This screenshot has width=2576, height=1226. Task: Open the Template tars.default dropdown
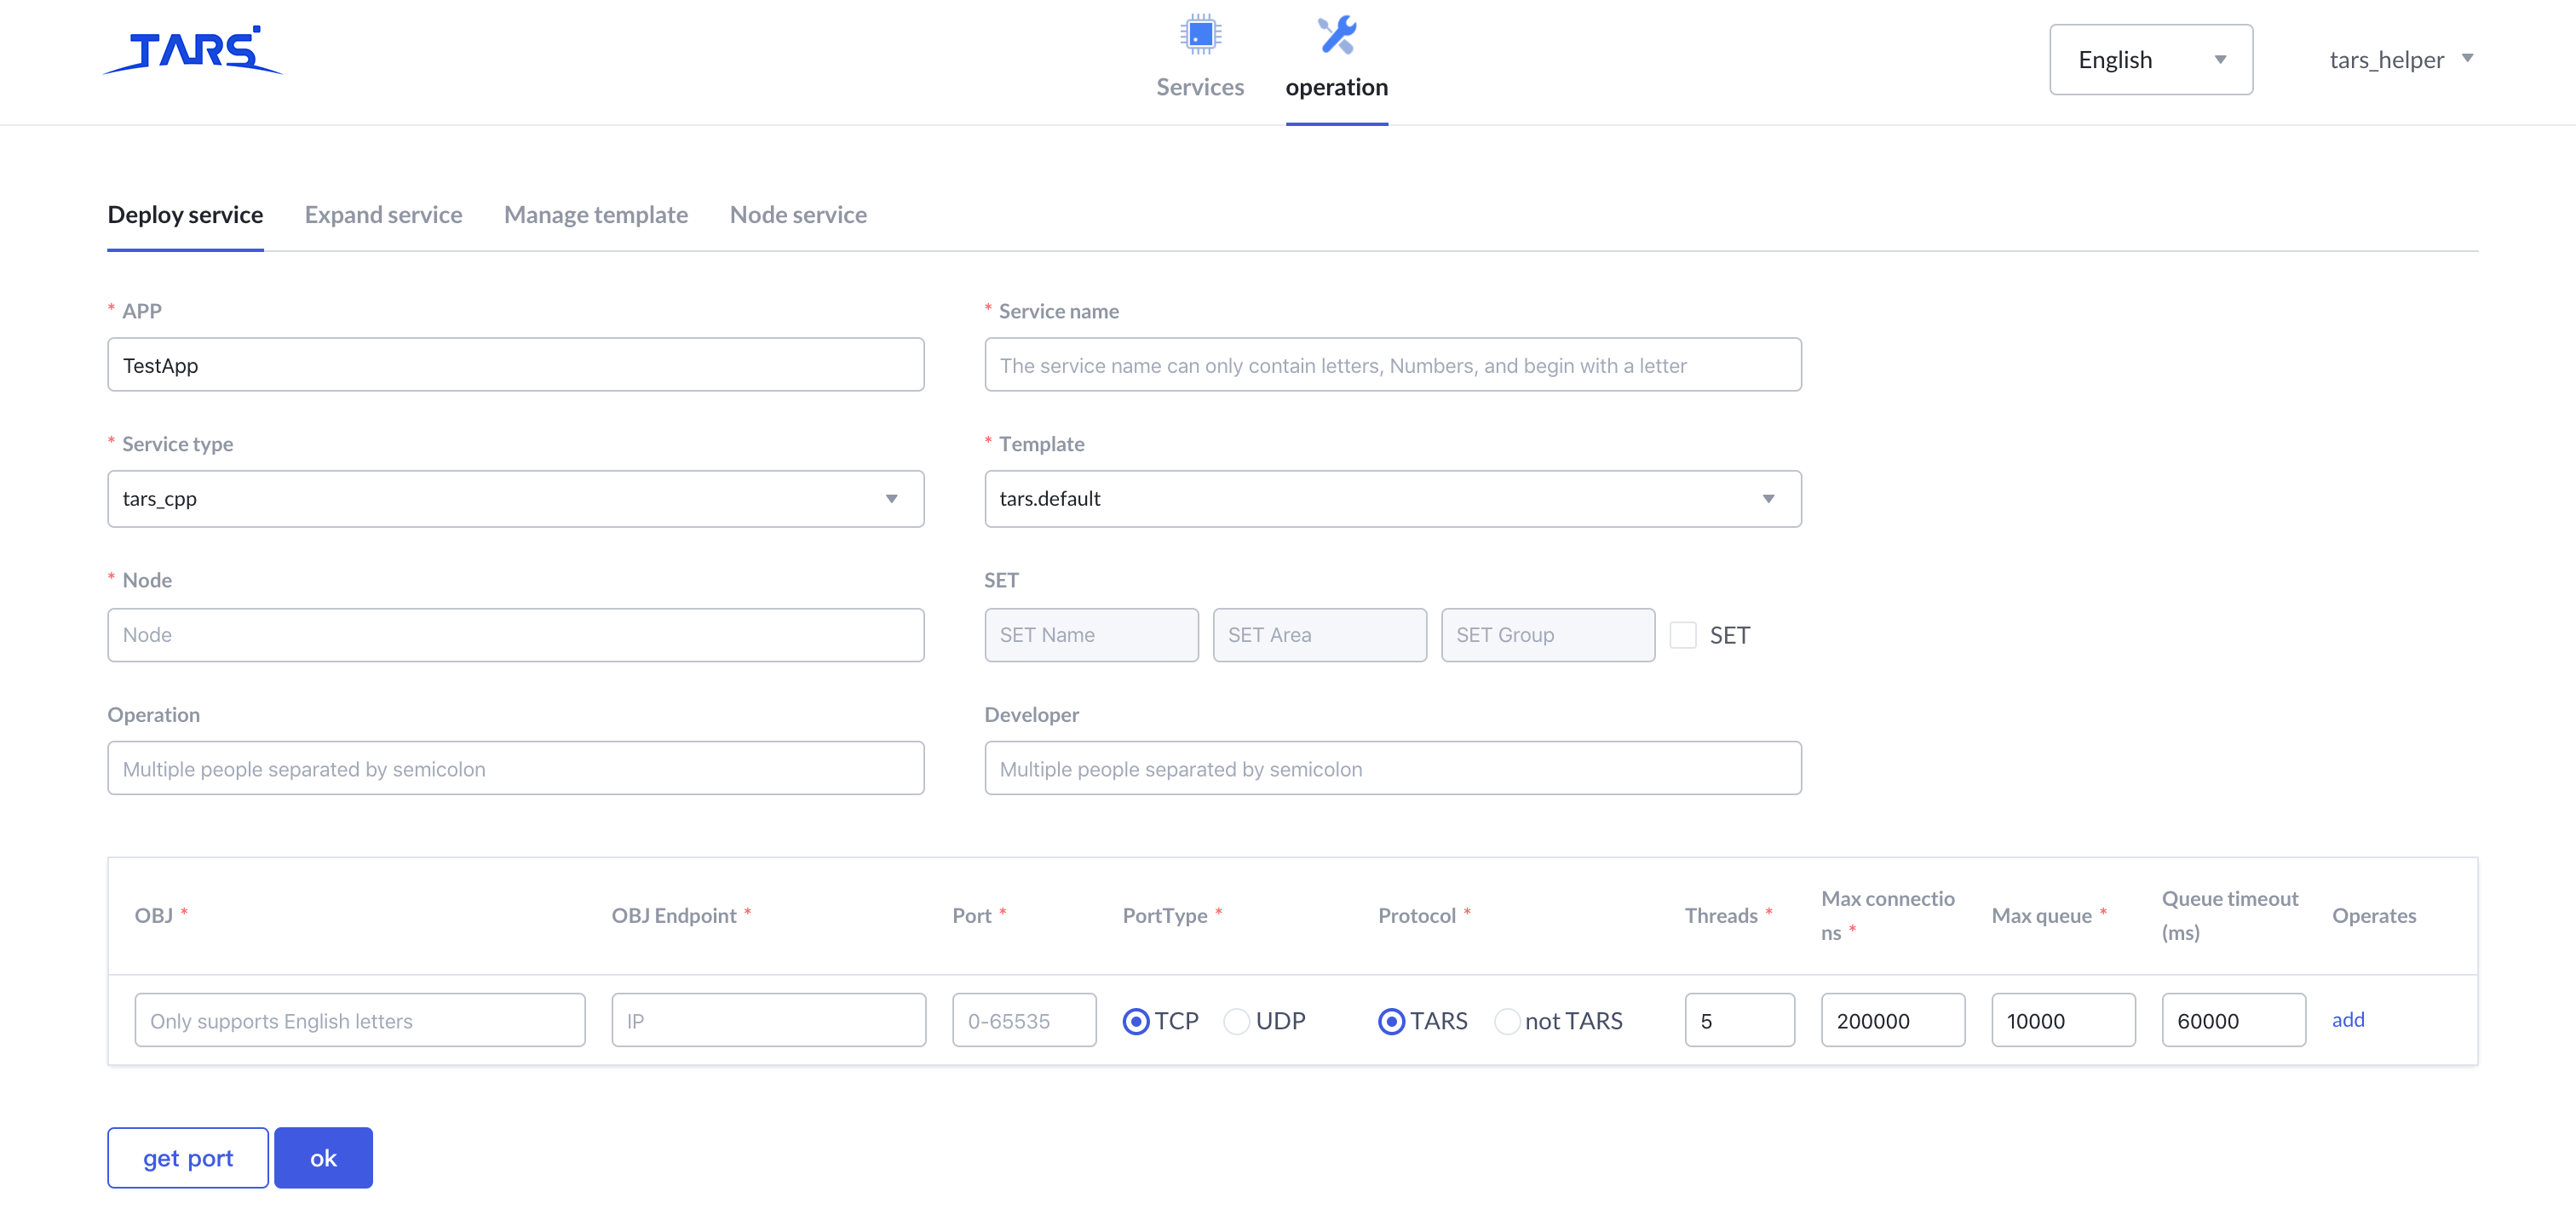[1392, 499]
